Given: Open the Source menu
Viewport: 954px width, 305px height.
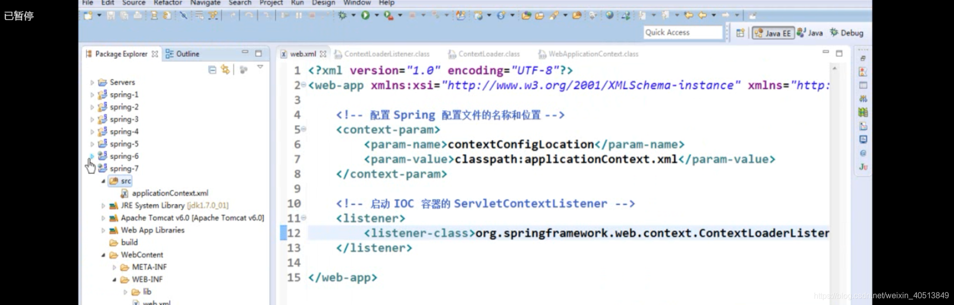Looking at the screenshot, I should click(134, 2).
